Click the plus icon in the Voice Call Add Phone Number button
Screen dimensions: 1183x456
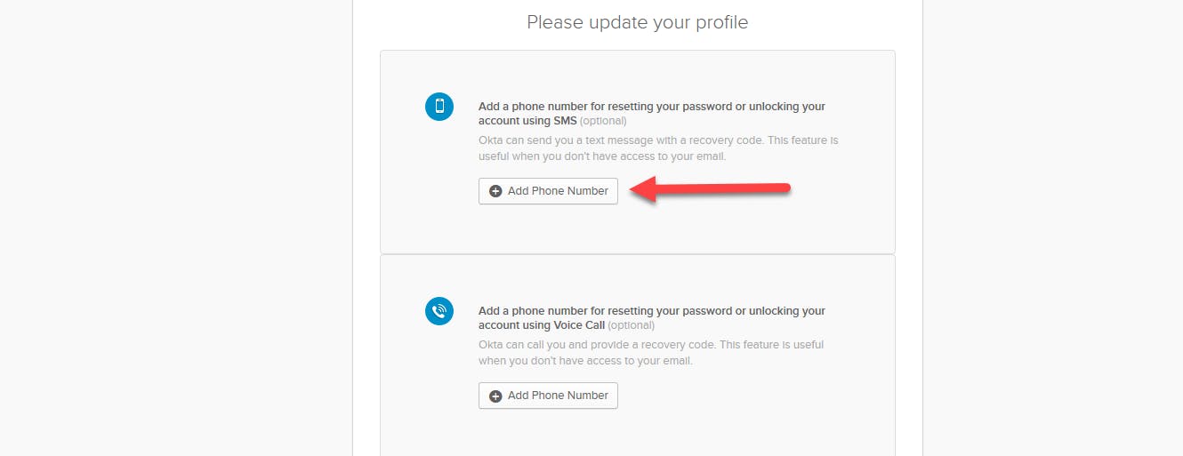pos(495,396)
